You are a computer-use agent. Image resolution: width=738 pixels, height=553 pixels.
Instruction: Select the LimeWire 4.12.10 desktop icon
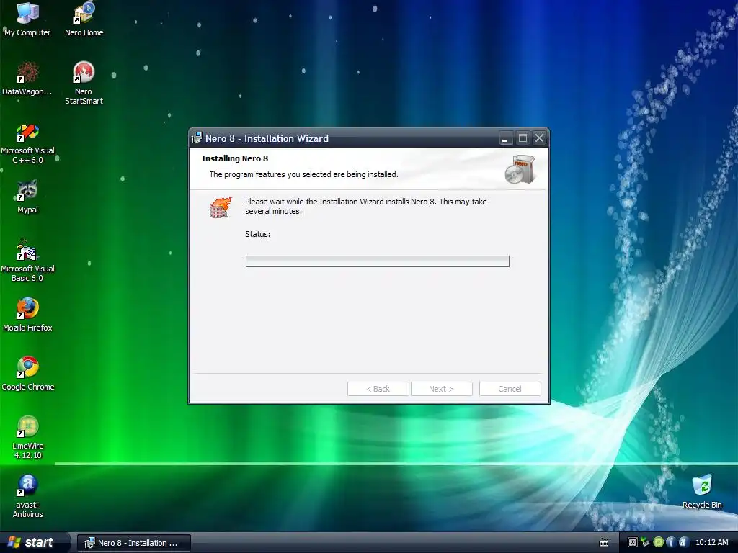pos(27,437)
